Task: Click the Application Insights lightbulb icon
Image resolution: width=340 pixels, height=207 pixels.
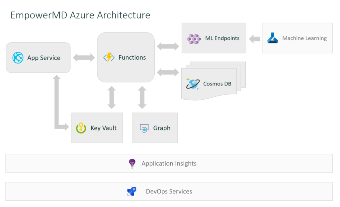Action: pyautogui.click(x=132, y=163)
